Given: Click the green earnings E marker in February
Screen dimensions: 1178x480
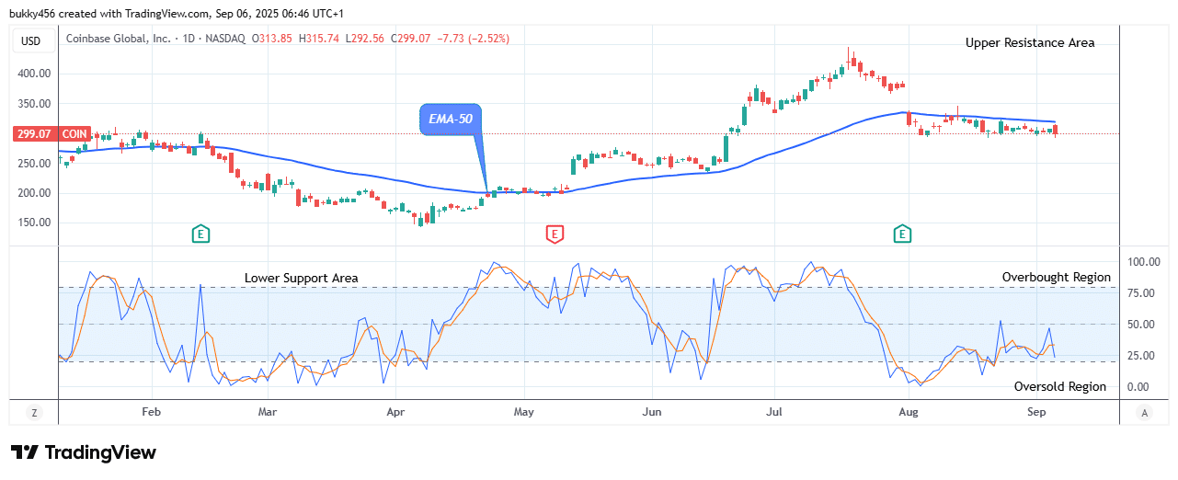Looking at the screenshot, I should [x=200, y=234].
